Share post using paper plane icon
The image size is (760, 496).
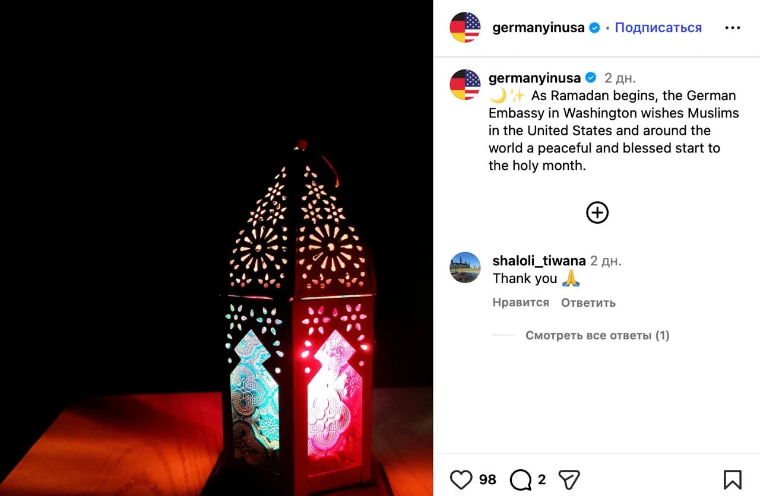(x=569, y=479)
